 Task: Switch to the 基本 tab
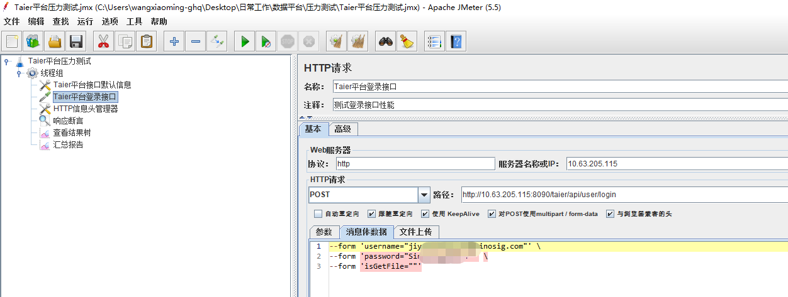click(313, 129)
